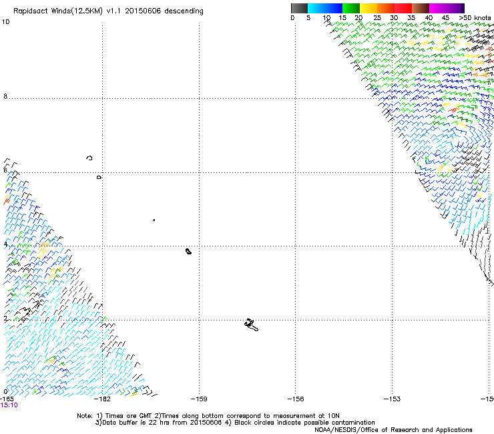The image size is (494, 434).
Task: Click the yellow 20-25 knots legend swatch
Action: [368, 8]
